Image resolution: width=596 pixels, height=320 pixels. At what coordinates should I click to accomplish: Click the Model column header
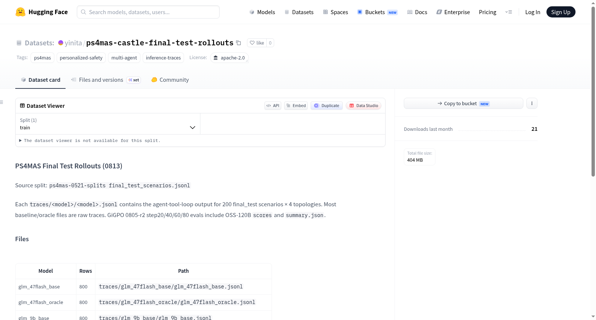pos(46,271)
